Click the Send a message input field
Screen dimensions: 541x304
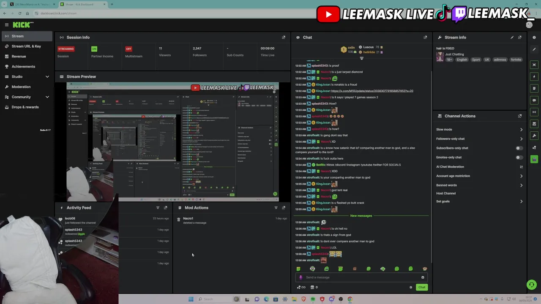[x=361, y=277]
